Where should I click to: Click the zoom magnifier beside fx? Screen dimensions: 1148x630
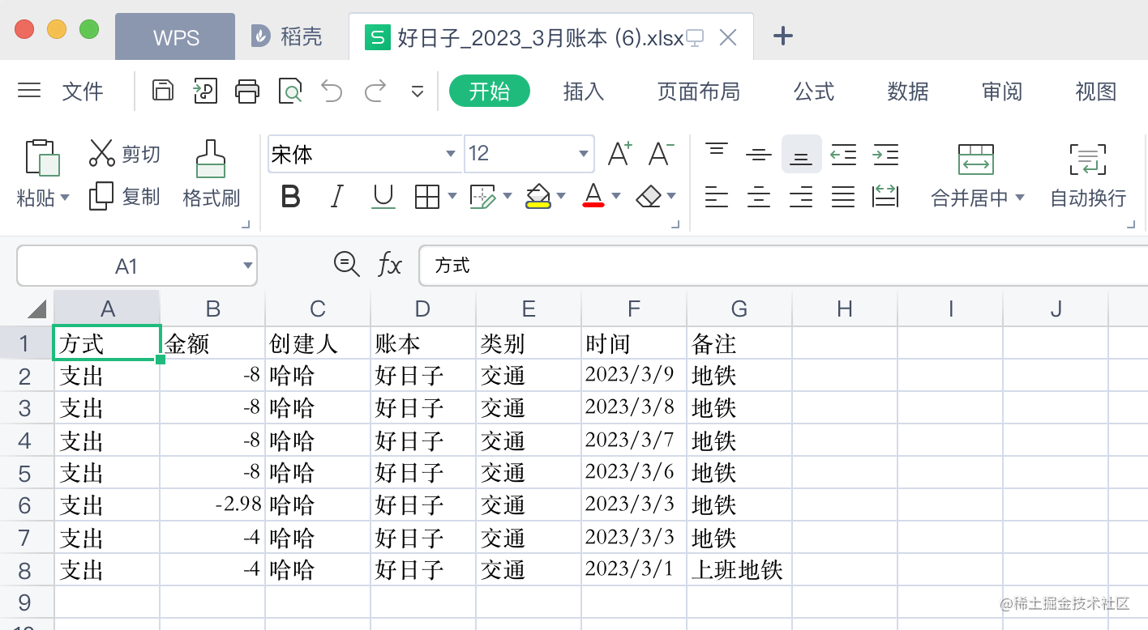[346, 264]
